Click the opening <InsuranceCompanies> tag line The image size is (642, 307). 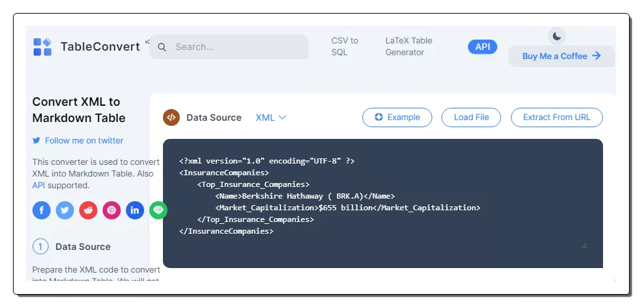point(224,173)
